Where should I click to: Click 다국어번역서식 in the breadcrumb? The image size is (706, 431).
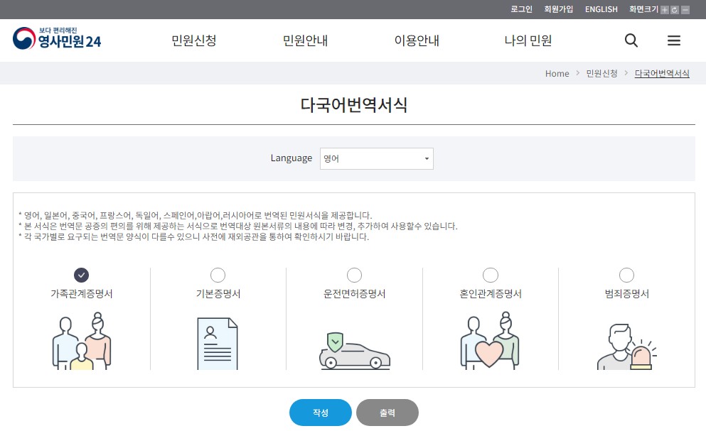[x=662, y=73]
